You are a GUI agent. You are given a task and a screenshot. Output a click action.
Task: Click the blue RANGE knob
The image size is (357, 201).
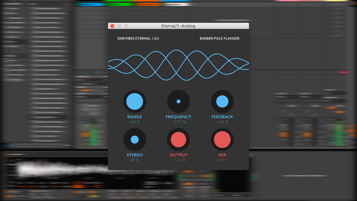(x=134, y=101)
